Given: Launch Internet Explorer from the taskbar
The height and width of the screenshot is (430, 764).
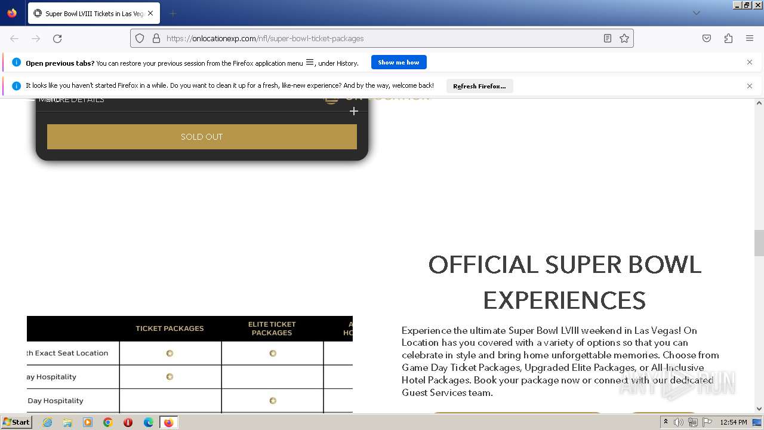Looking at the screenshot, I should [47, 422].
